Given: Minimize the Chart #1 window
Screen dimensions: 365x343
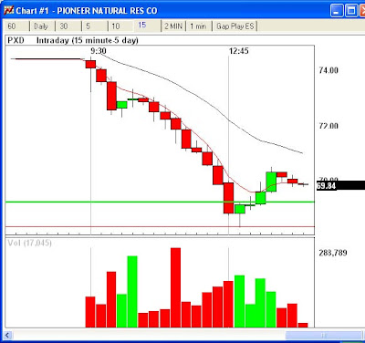Looking at the screenshot, I should [x=337, y=11].
